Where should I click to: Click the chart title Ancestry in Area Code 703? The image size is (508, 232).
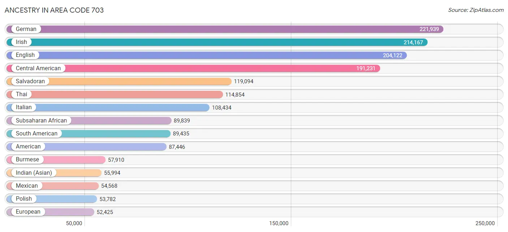[x=54, y=10]
